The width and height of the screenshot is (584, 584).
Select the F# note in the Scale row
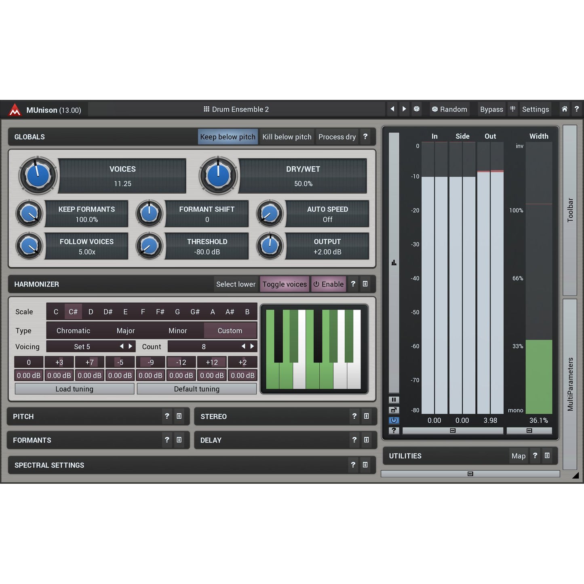tap(160, 312)
